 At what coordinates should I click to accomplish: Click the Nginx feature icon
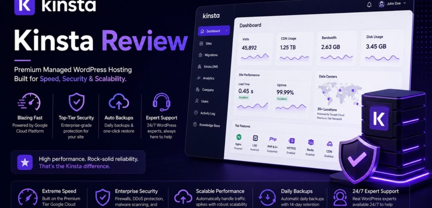coord(239,137)
